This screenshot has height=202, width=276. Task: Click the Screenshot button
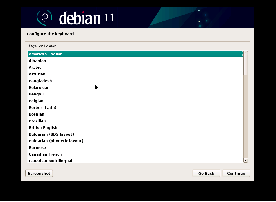(39, 173)
